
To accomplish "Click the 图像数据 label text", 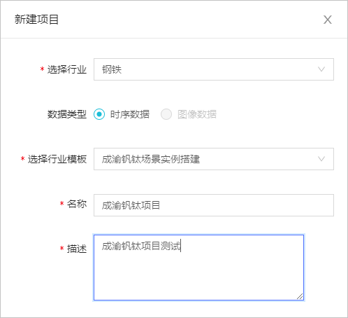I will (x=197, y=114).
